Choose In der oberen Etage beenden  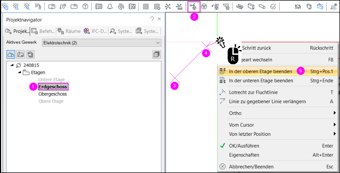278,72
